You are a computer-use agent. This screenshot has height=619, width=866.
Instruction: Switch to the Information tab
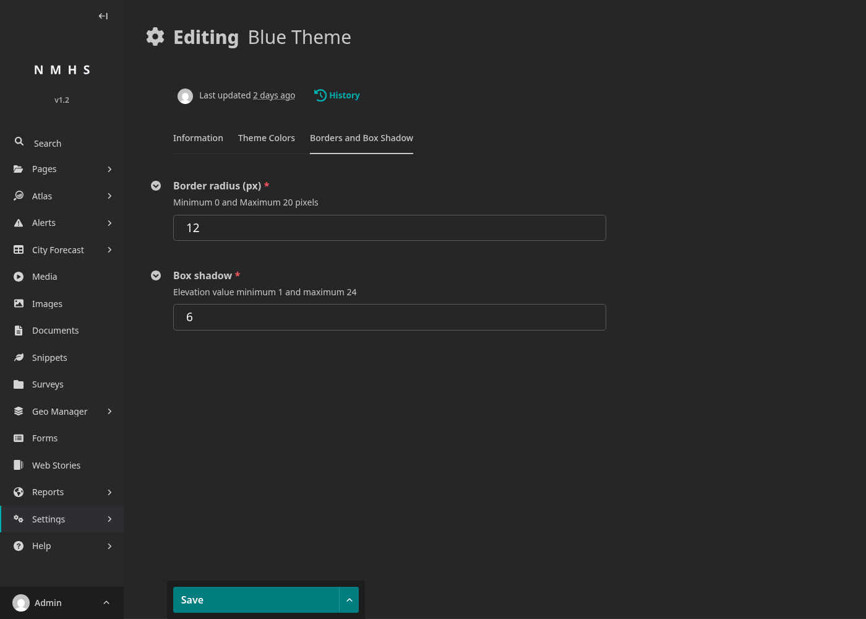point(198,138)
